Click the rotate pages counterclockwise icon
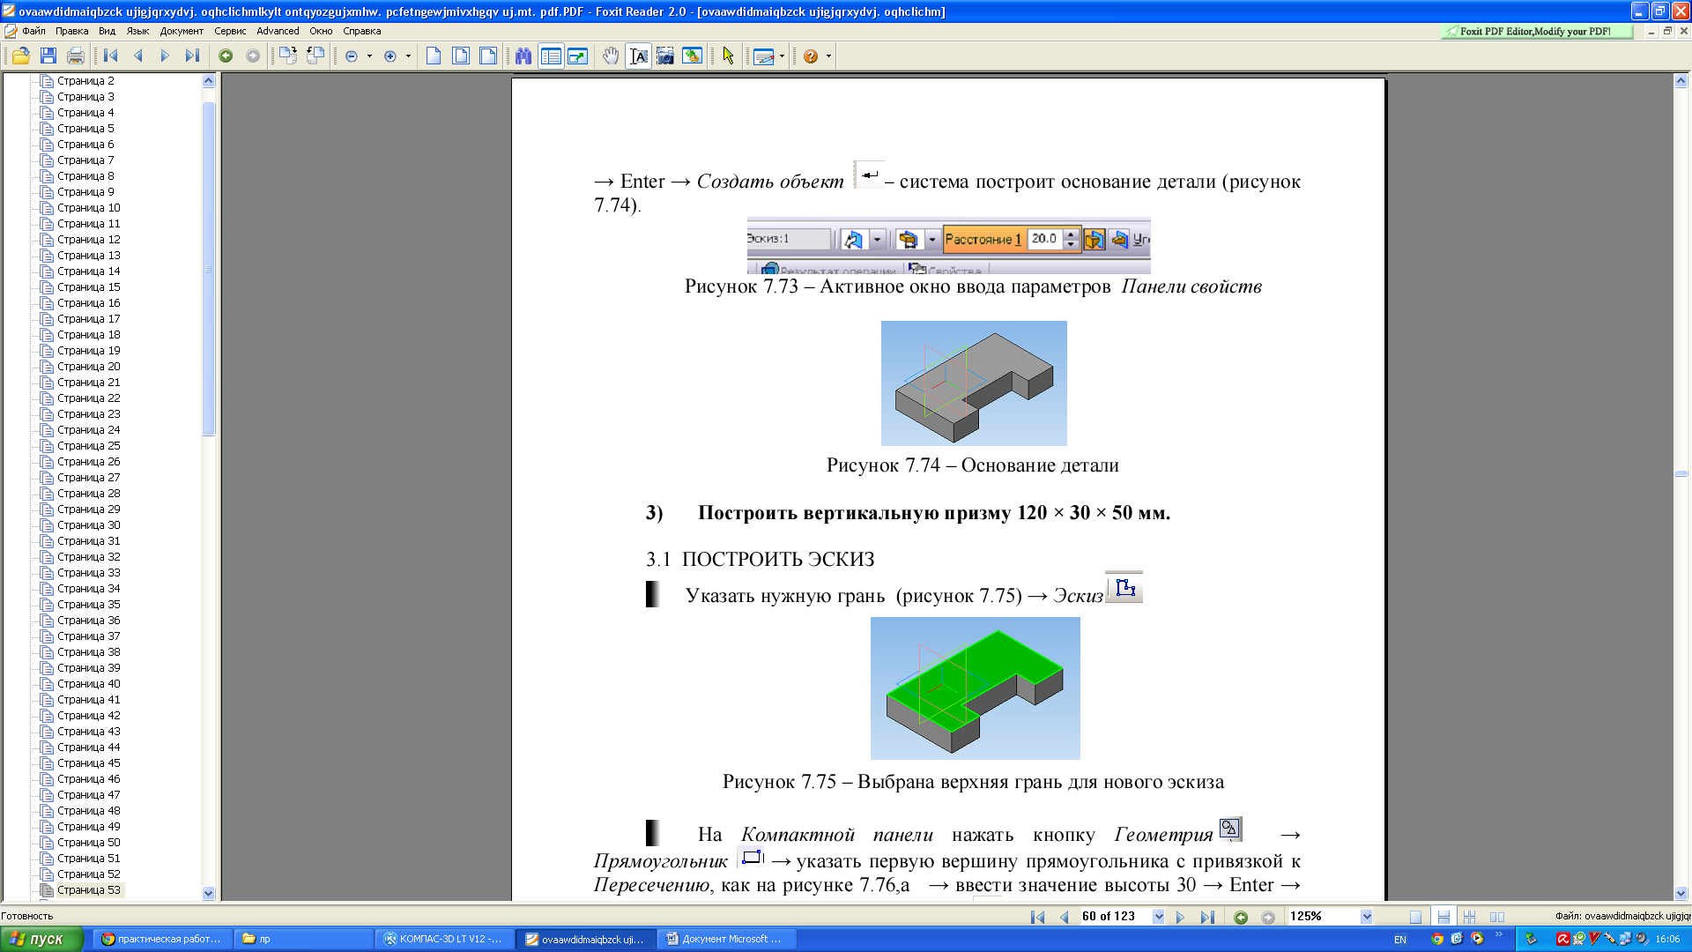 point(315,56)
